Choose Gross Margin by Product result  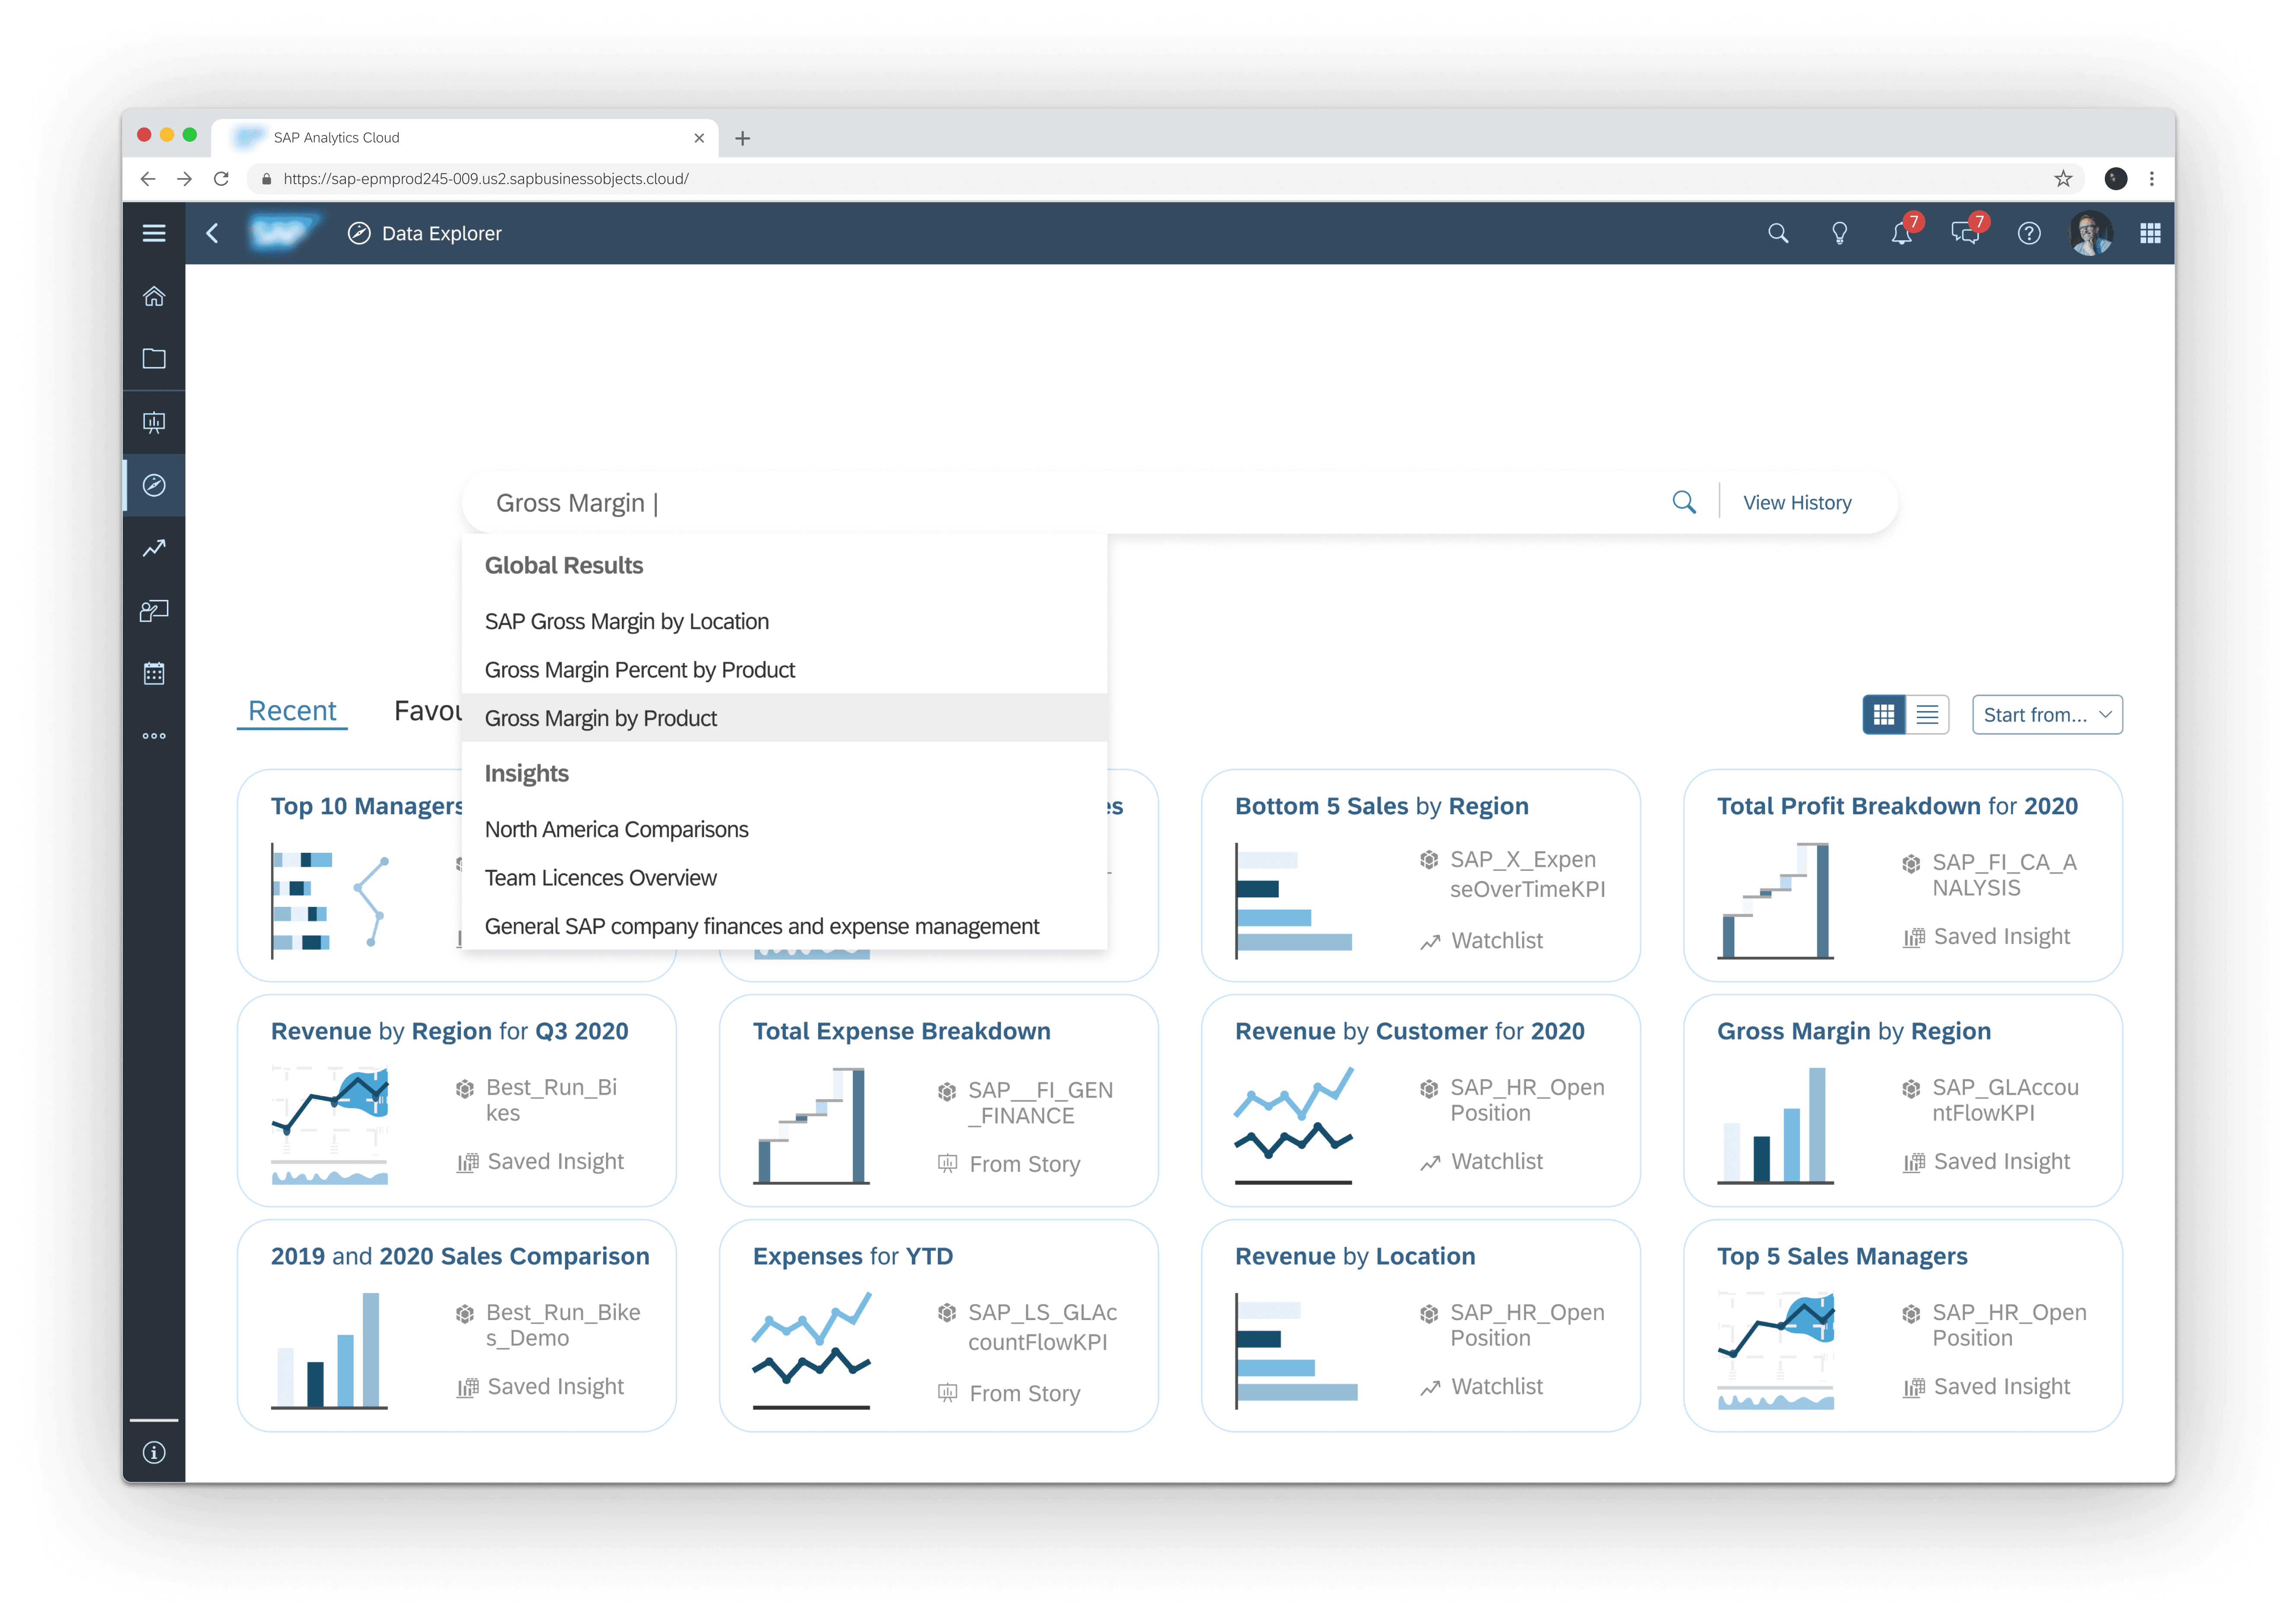784,718
